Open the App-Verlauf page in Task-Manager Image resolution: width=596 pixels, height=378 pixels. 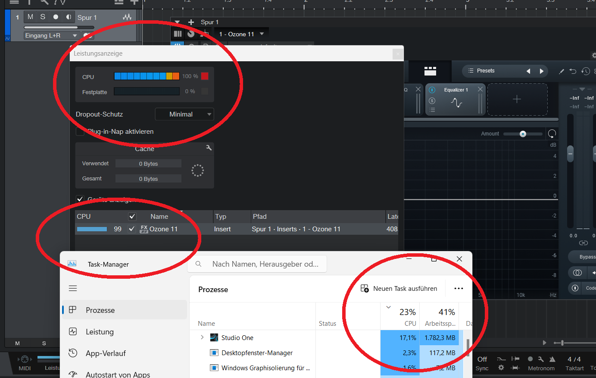click(x=125, y=353)
